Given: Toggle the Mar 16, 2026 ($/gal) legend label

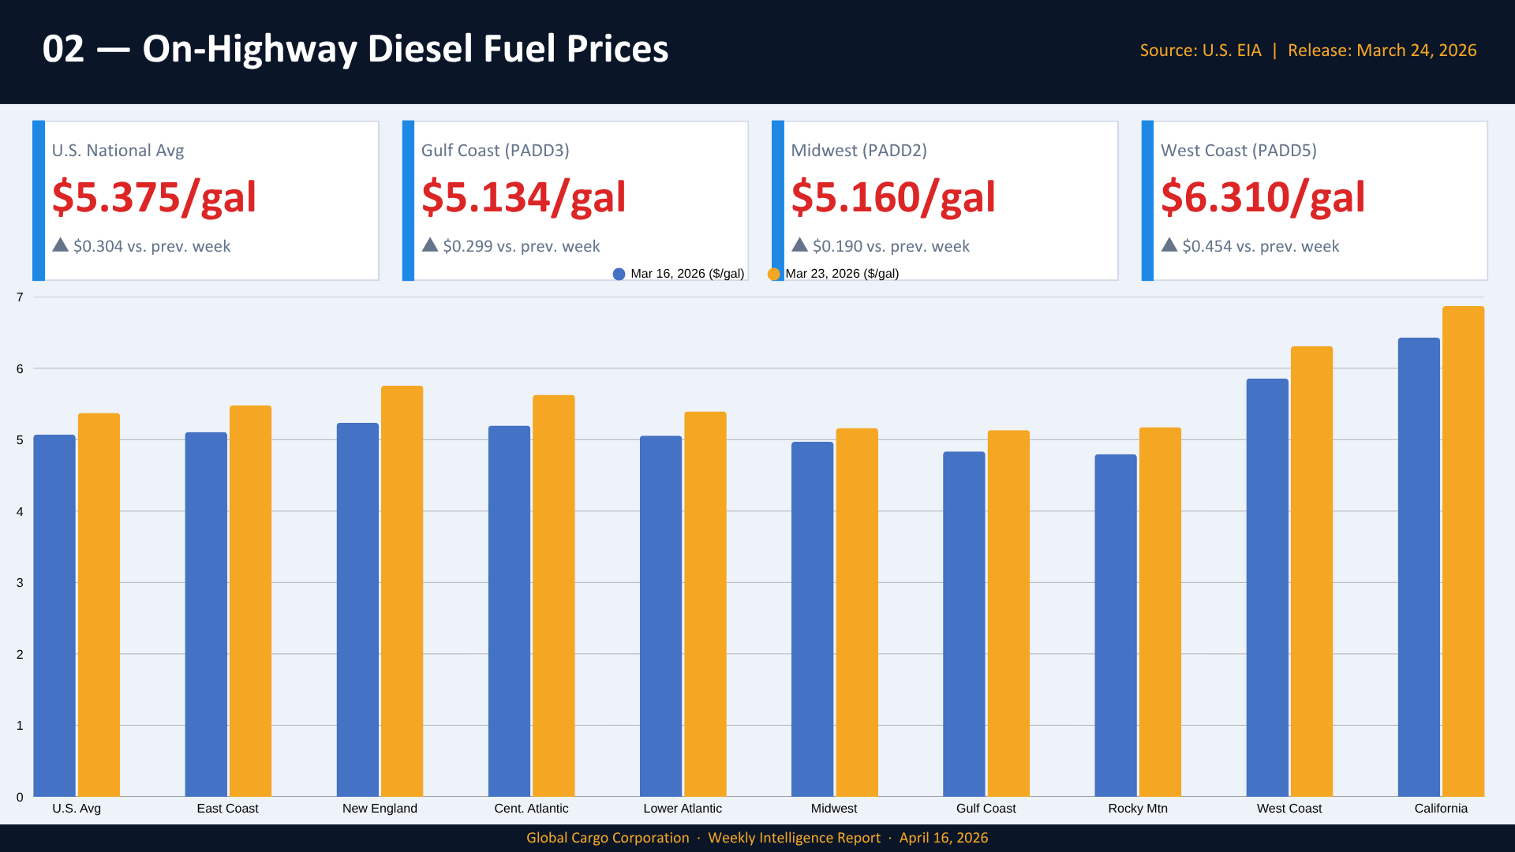Looking at the screenshot, I should click(x=687, y=274).
